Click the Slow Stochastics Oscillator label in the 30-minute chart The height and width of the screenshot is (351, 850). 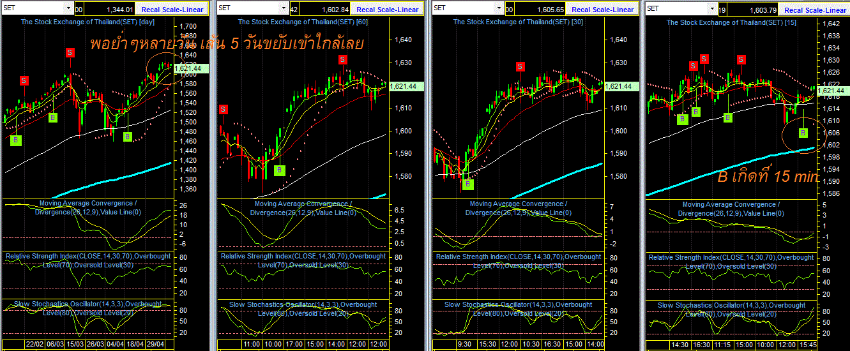pos(518,309)
